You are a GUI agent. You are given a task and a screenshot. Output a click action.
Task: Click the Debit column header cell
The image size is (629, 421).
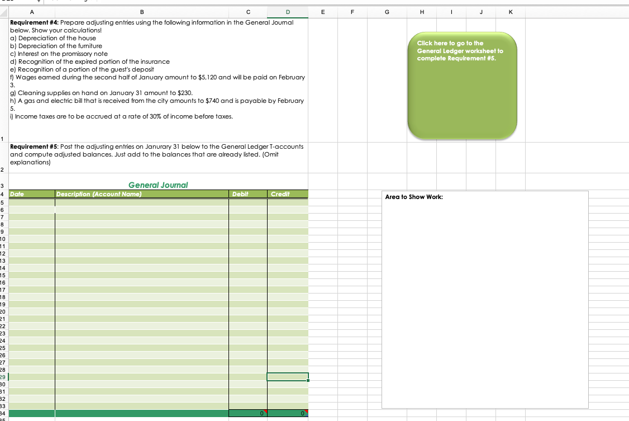[247, 194]
